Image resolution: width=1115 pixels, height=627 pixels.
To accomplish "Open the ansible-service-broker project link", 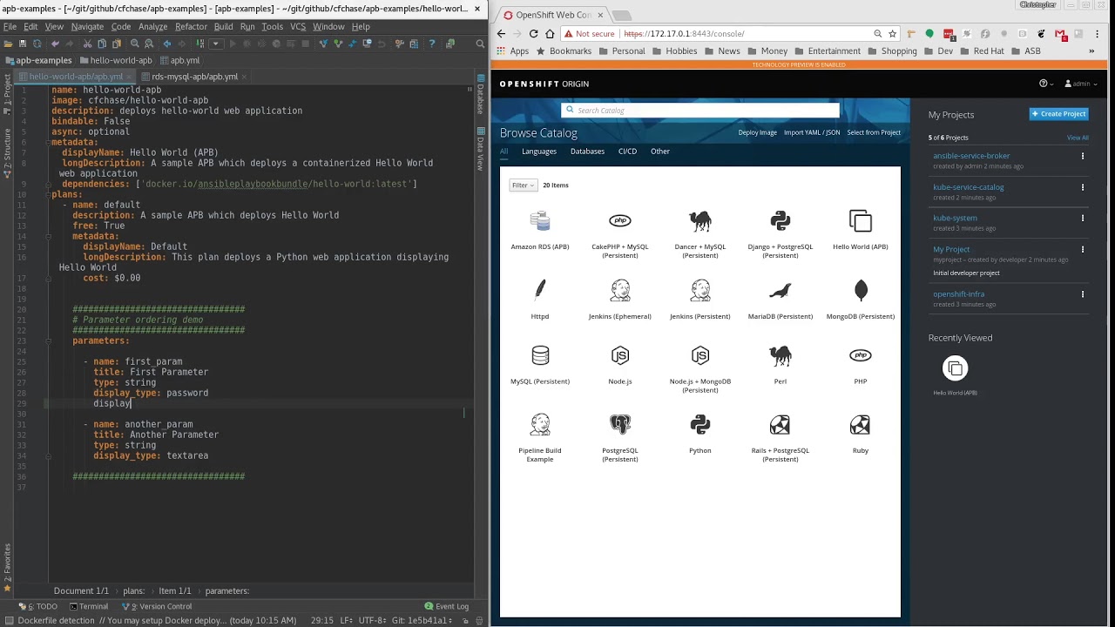I will click(971, 156).
